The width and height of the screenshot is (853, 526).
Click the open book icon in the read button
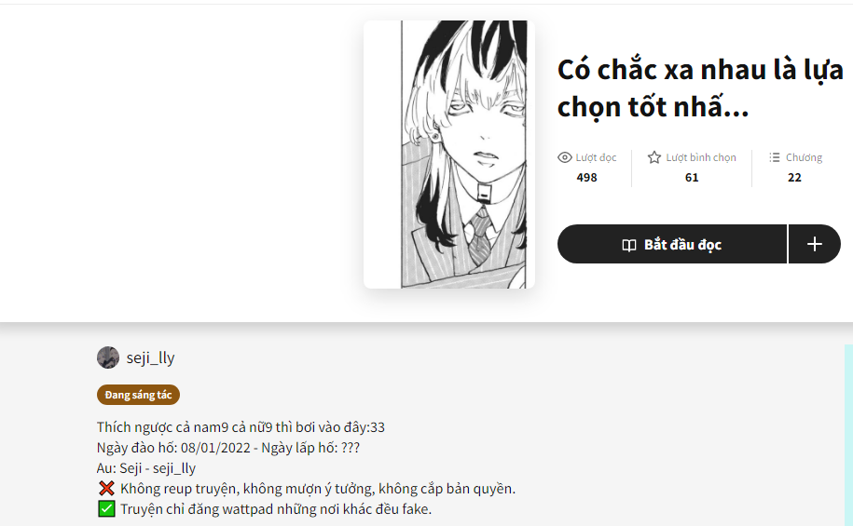(x=629, y=245)
